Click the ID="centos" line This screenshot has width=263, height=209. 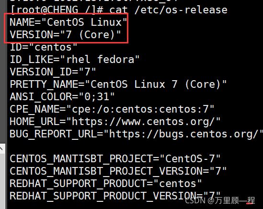pos(43,47)
